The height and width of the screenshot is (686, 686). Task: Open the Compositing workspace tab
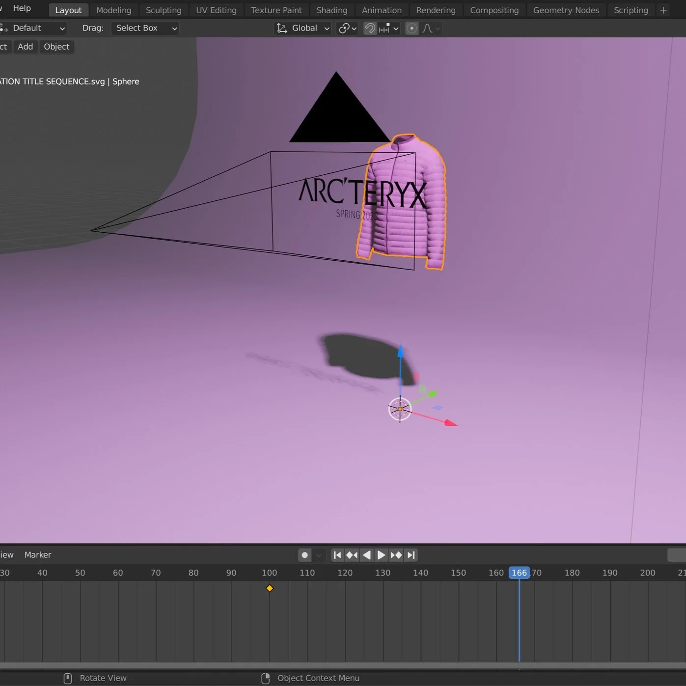coord(494,10)
